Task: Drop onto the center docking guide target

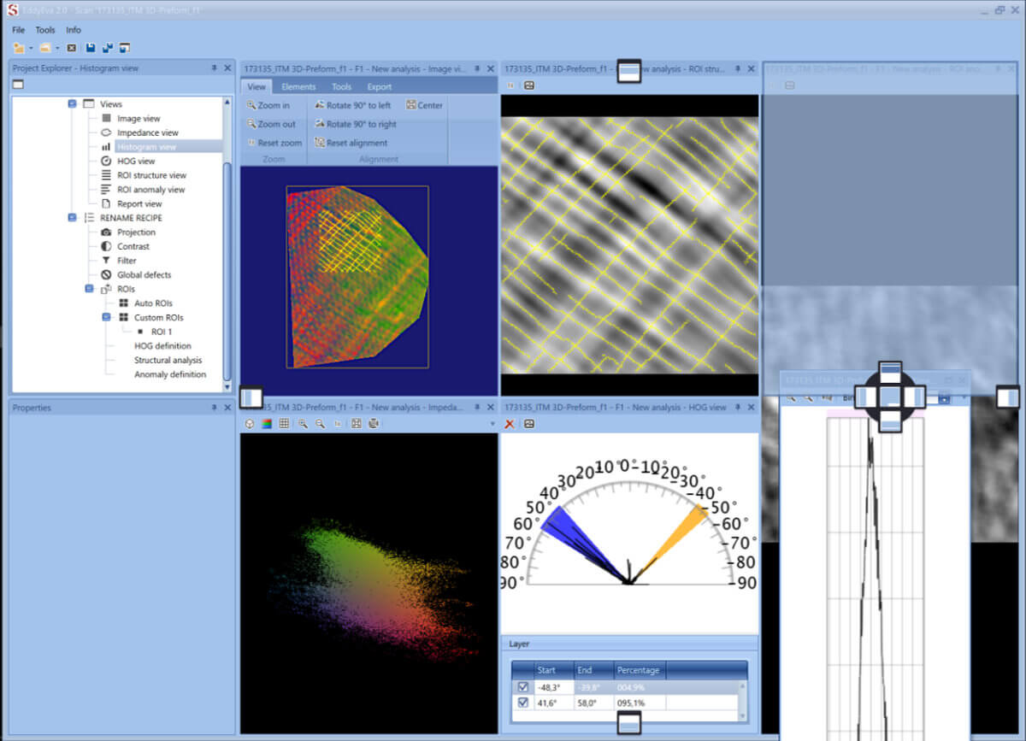Action: pos(890,397)
